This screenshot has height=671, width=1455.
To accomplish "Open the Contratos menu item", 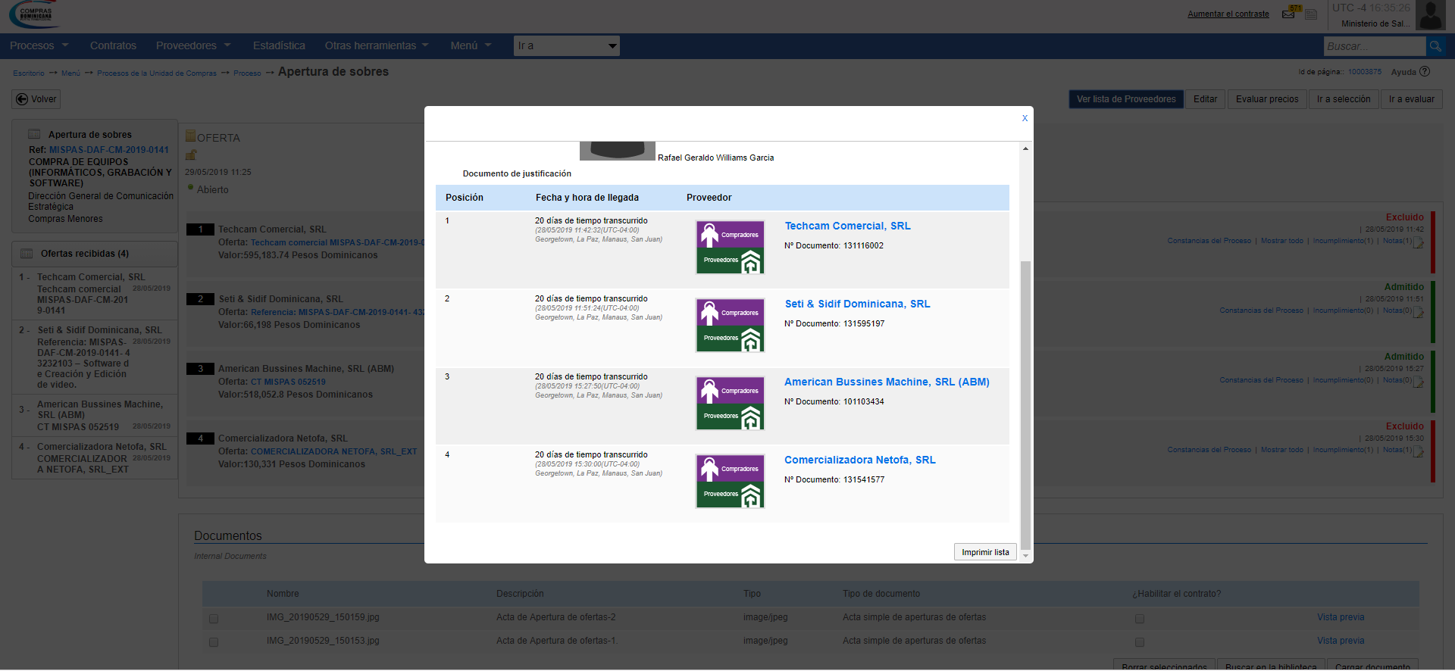I will [113, 45].
